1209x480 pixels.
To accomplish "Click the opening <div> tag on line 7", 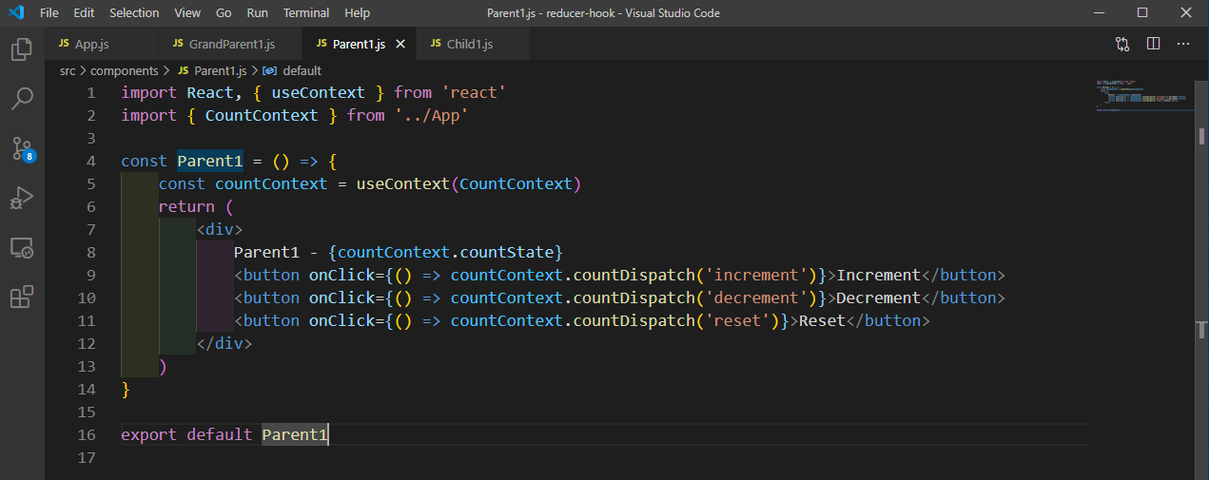I will (220, 229).
